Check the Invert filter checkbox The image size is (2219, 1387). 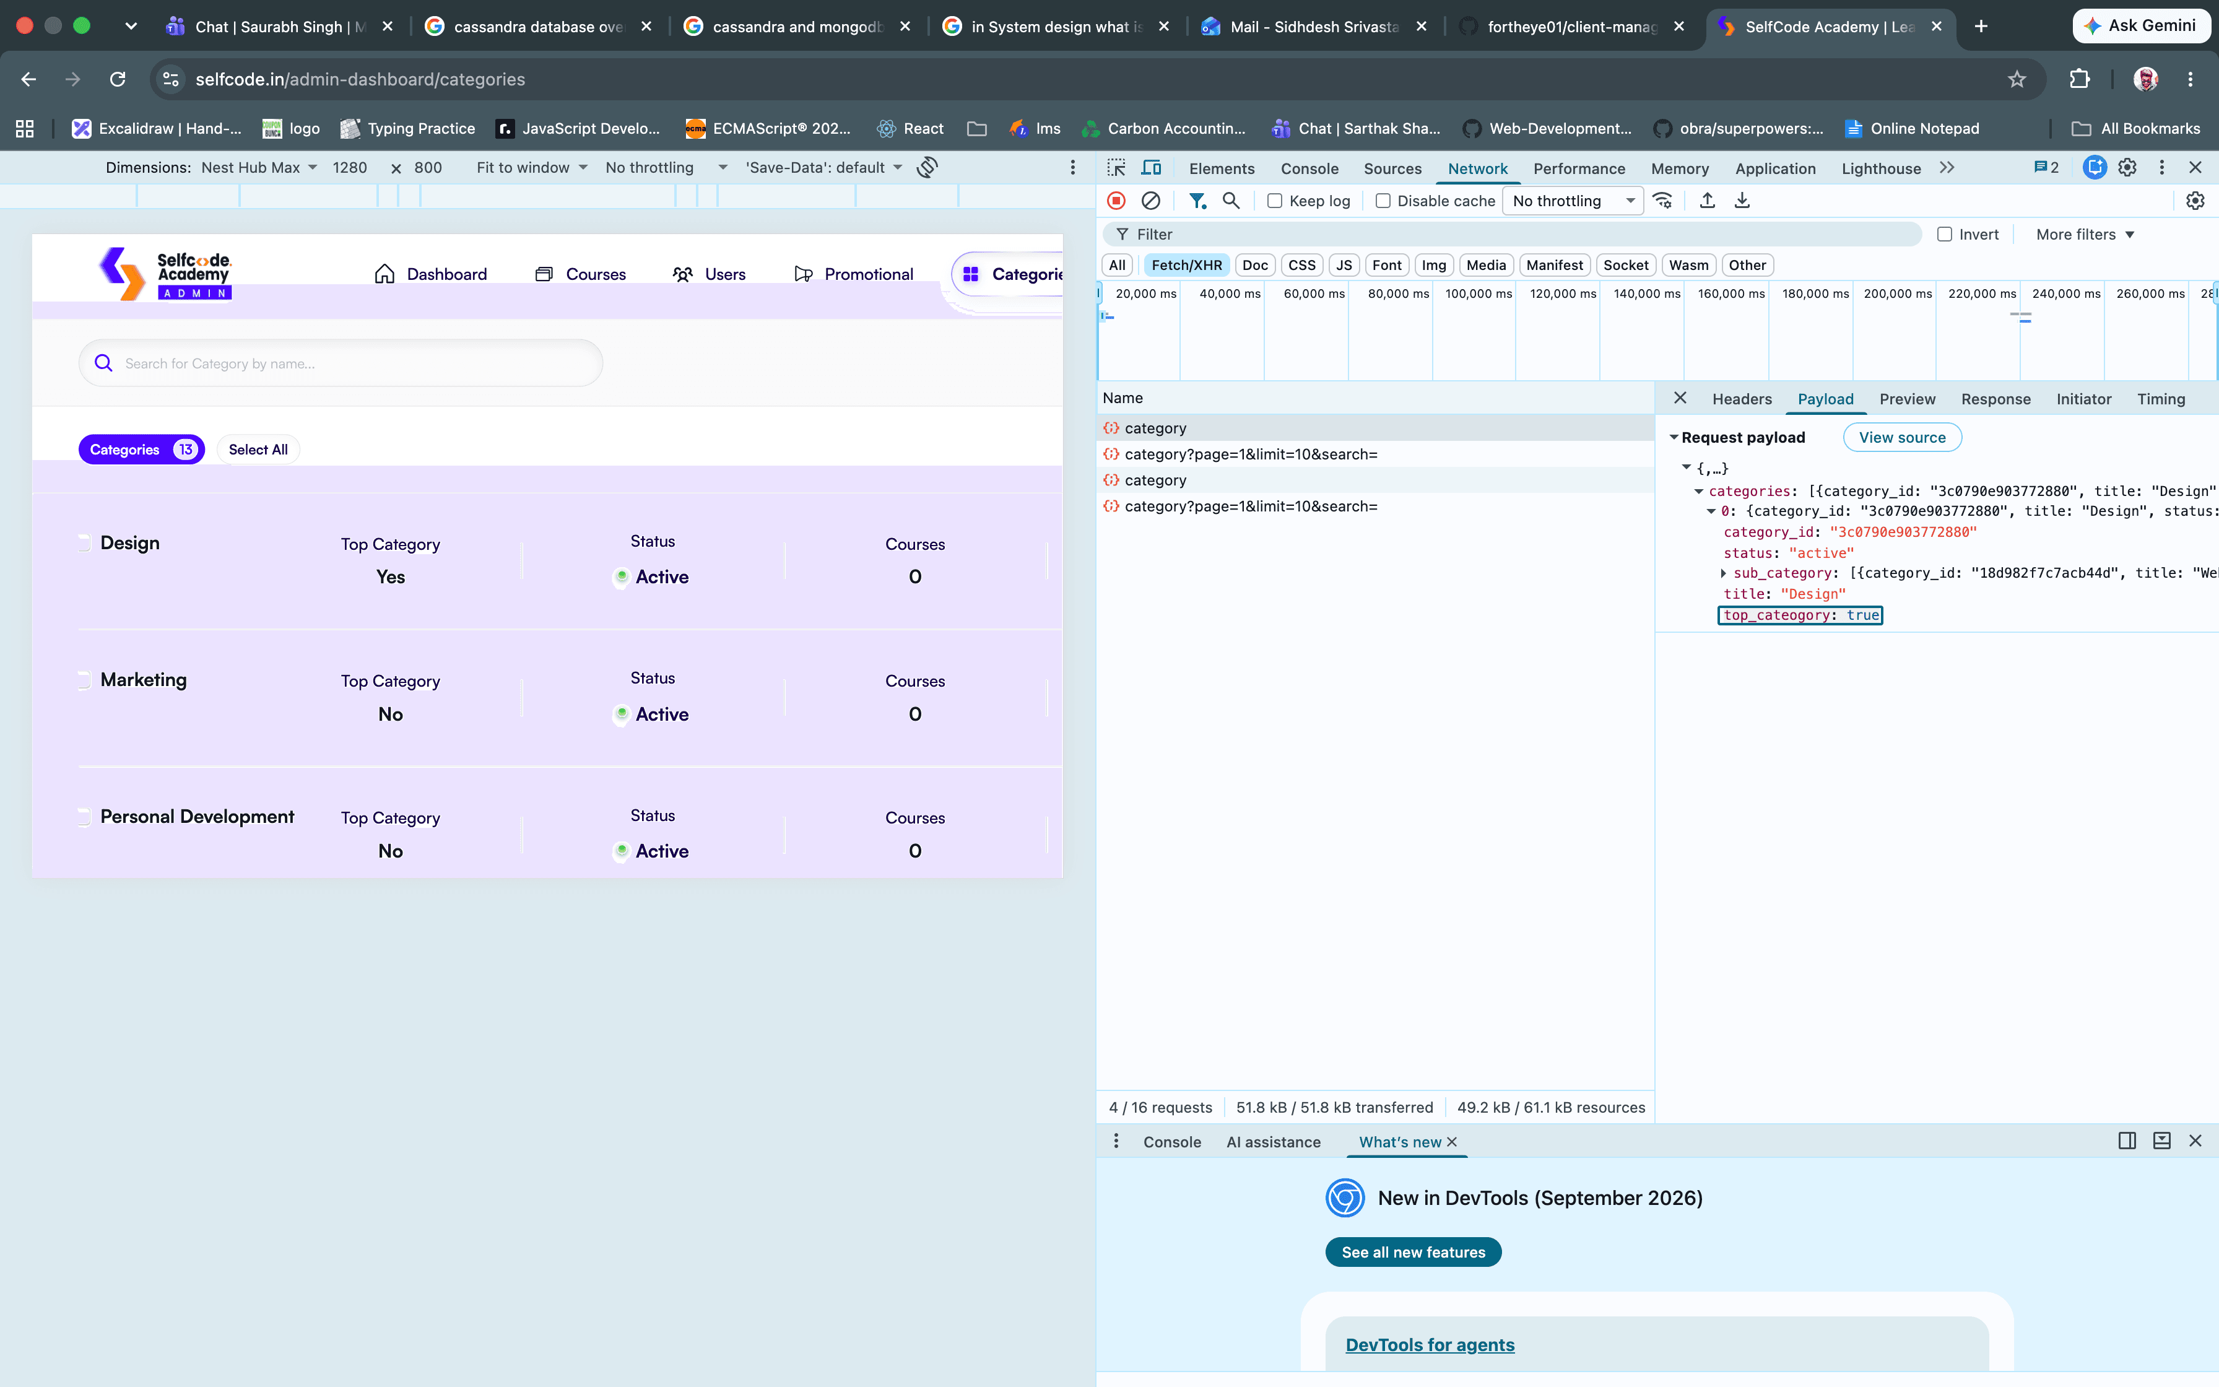pyautogui.click(x=1944, y=235)
